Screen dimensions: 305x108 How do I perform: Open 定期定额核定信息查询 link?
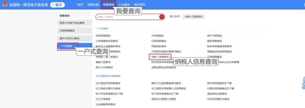point(164,67)
